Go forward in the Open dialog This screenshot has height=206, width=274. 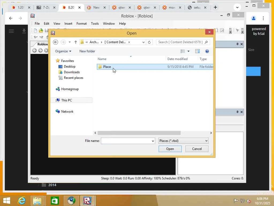pyautogui.click(x=63, y=42)
